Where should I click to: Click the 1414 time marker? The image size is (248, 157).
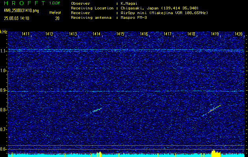coord(97,34)
